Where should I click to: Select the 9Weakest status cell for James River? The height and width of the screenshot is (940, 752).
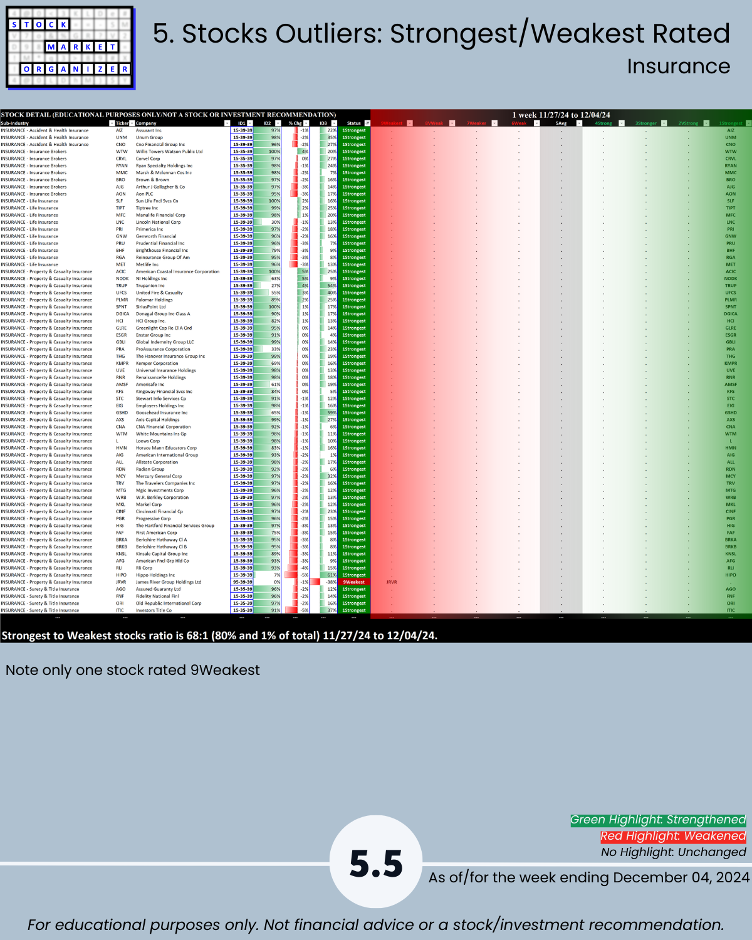354,582
